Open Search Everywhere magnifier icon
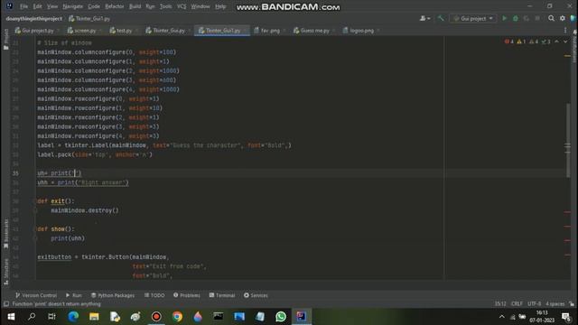This screenshot has height=325, width=578. click(x=551, y=18)
